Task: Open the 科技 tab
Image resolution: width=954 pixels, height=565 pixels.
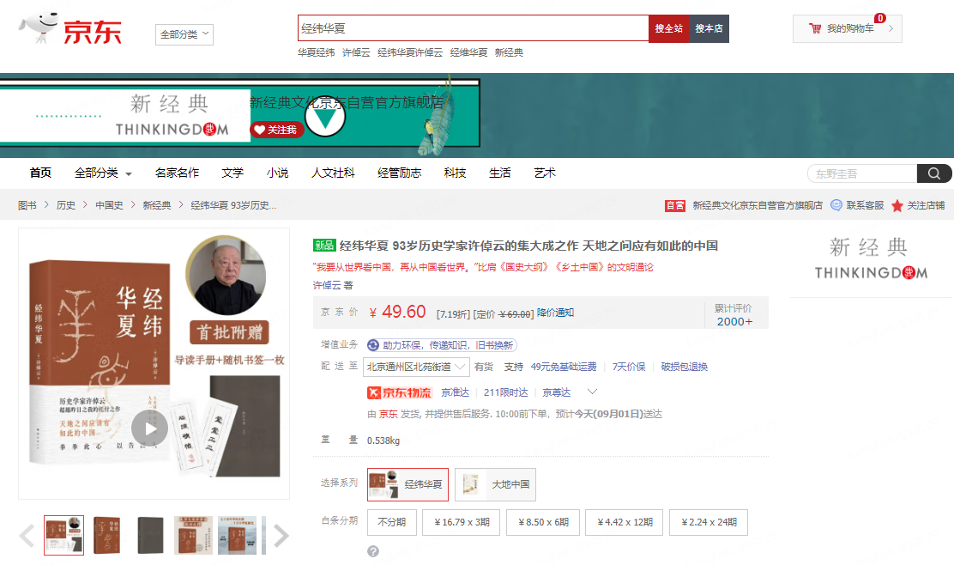Action: coord(455,173)
